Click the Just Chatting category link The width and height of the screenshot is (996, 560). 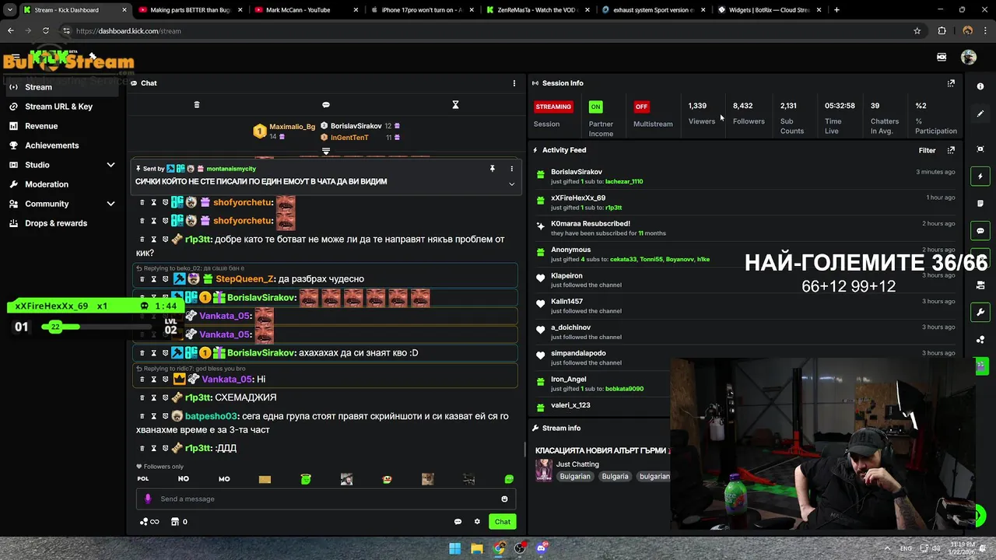coord(577,464)
